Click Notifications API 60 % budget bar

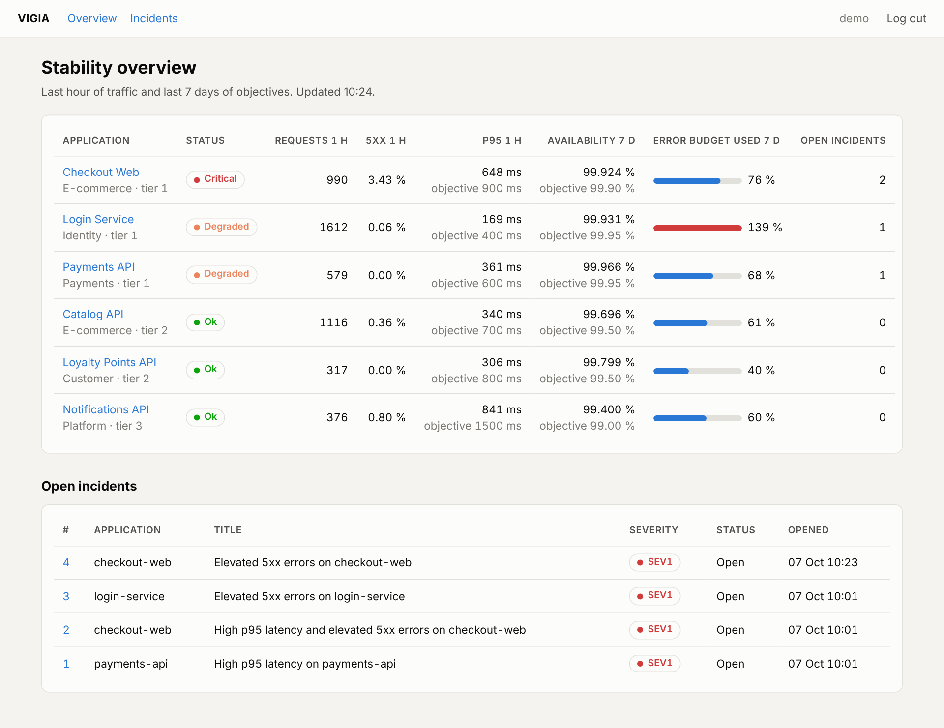(697, 418)
